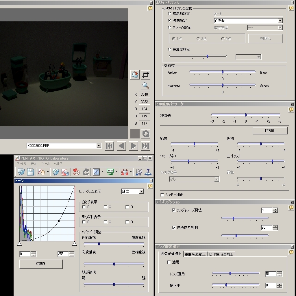Viewport: 296px width, 296px height.
Task: Open the ファイル menu
Action: tap(21, 164)
